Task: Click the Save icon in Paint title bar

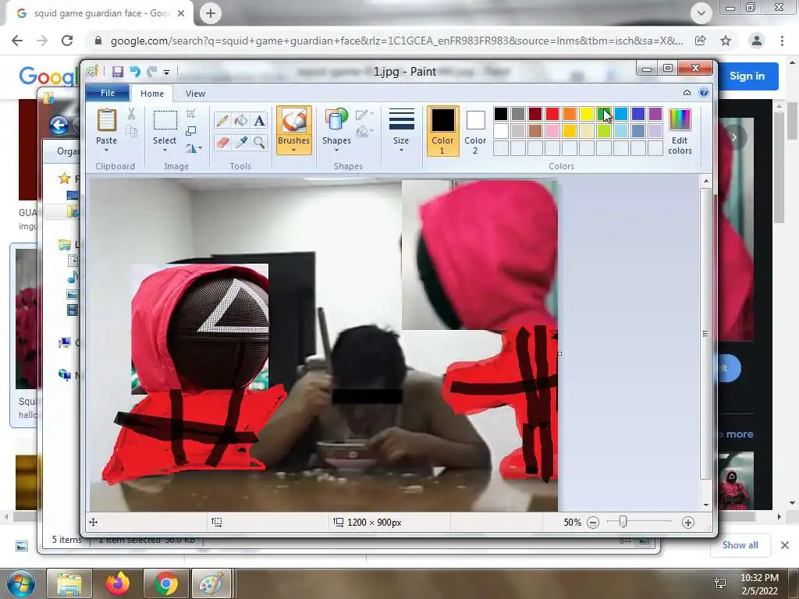Action: coord(118,72)
